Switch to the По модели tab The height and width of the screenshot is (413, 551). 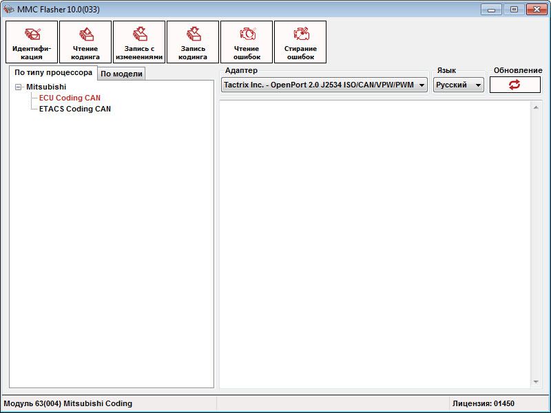point(121,74)
